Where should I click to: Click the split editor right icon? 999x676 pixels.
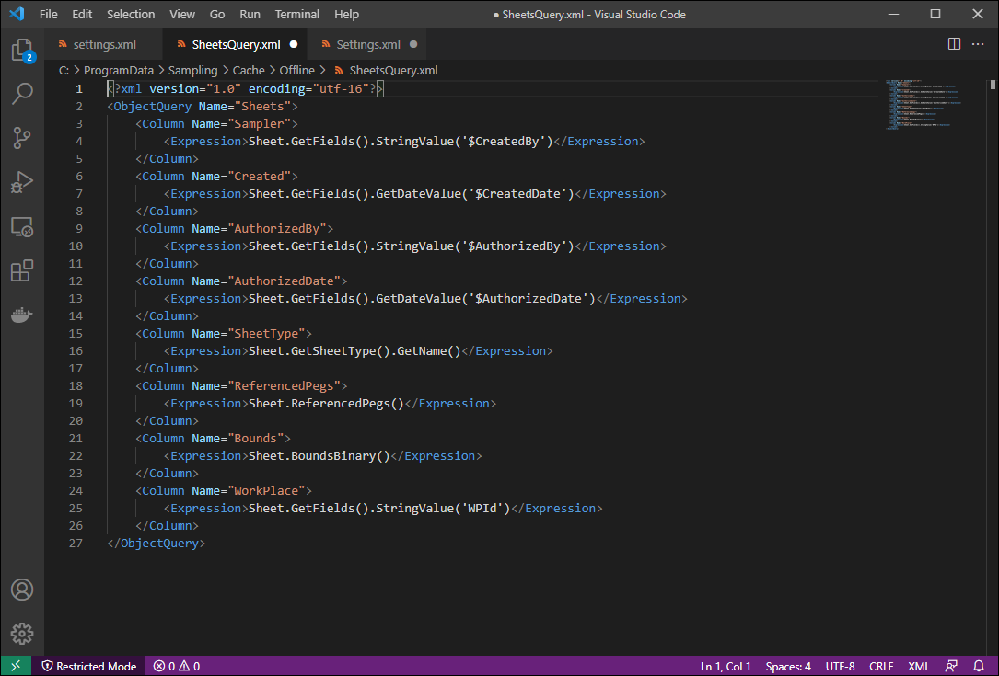(955, 44)
